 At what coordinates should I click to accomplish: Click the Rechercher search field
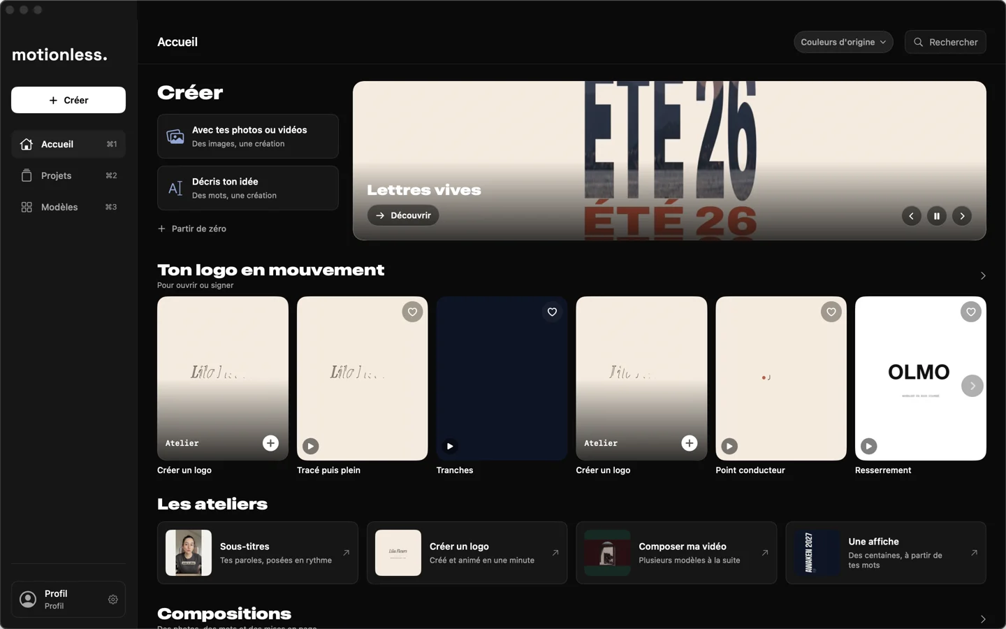[945, 42]
